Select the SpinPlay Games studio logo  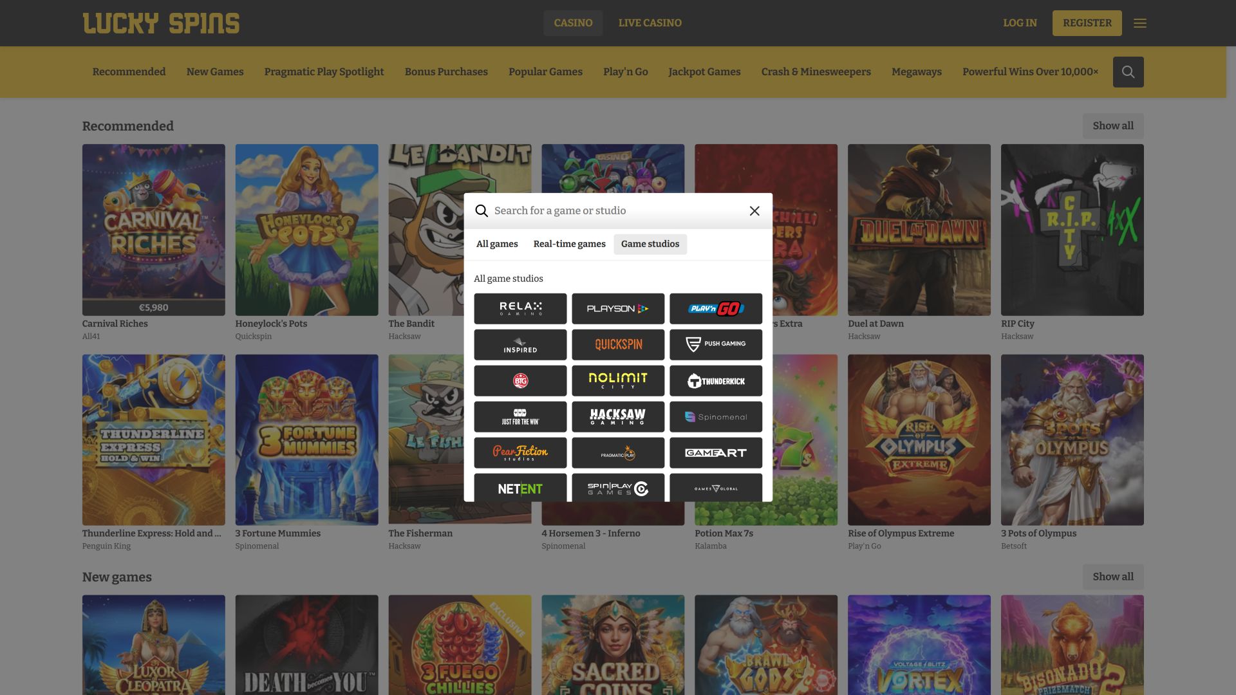[618, 488]
